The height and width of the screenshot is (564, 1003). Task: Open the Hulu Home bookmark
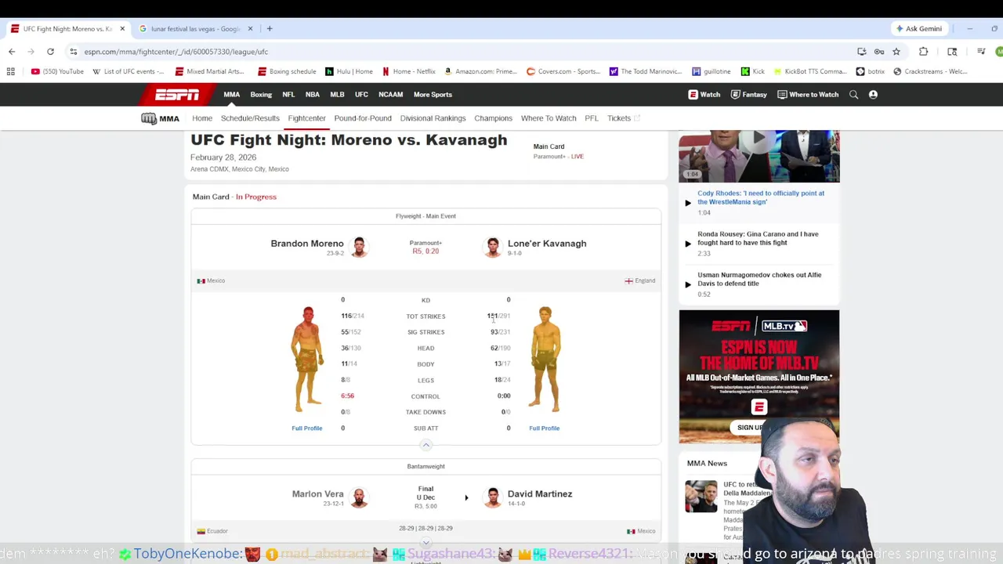click(349, 71)
